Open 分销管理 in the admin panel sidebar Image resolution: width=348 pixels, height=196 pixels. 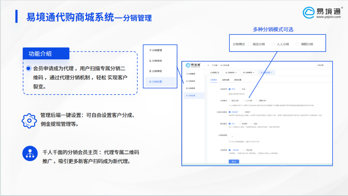click(x=191, y=74)
